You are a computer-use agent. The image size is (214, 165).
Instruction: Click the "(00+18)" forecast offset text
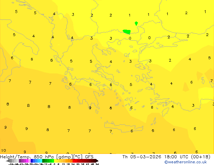click(x=200, y=157)
